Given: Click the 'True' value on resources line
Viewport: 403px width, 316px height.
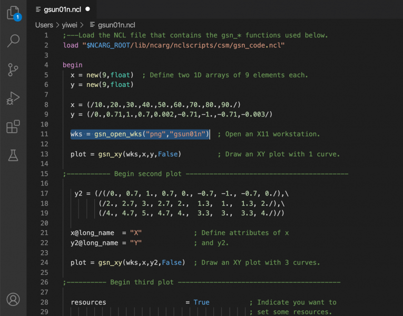Looking at the screenshot, I should click(x=201, y=302).
